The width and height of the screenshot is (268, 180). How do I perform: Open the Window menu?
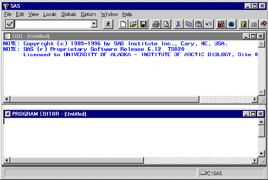(109, 14)
